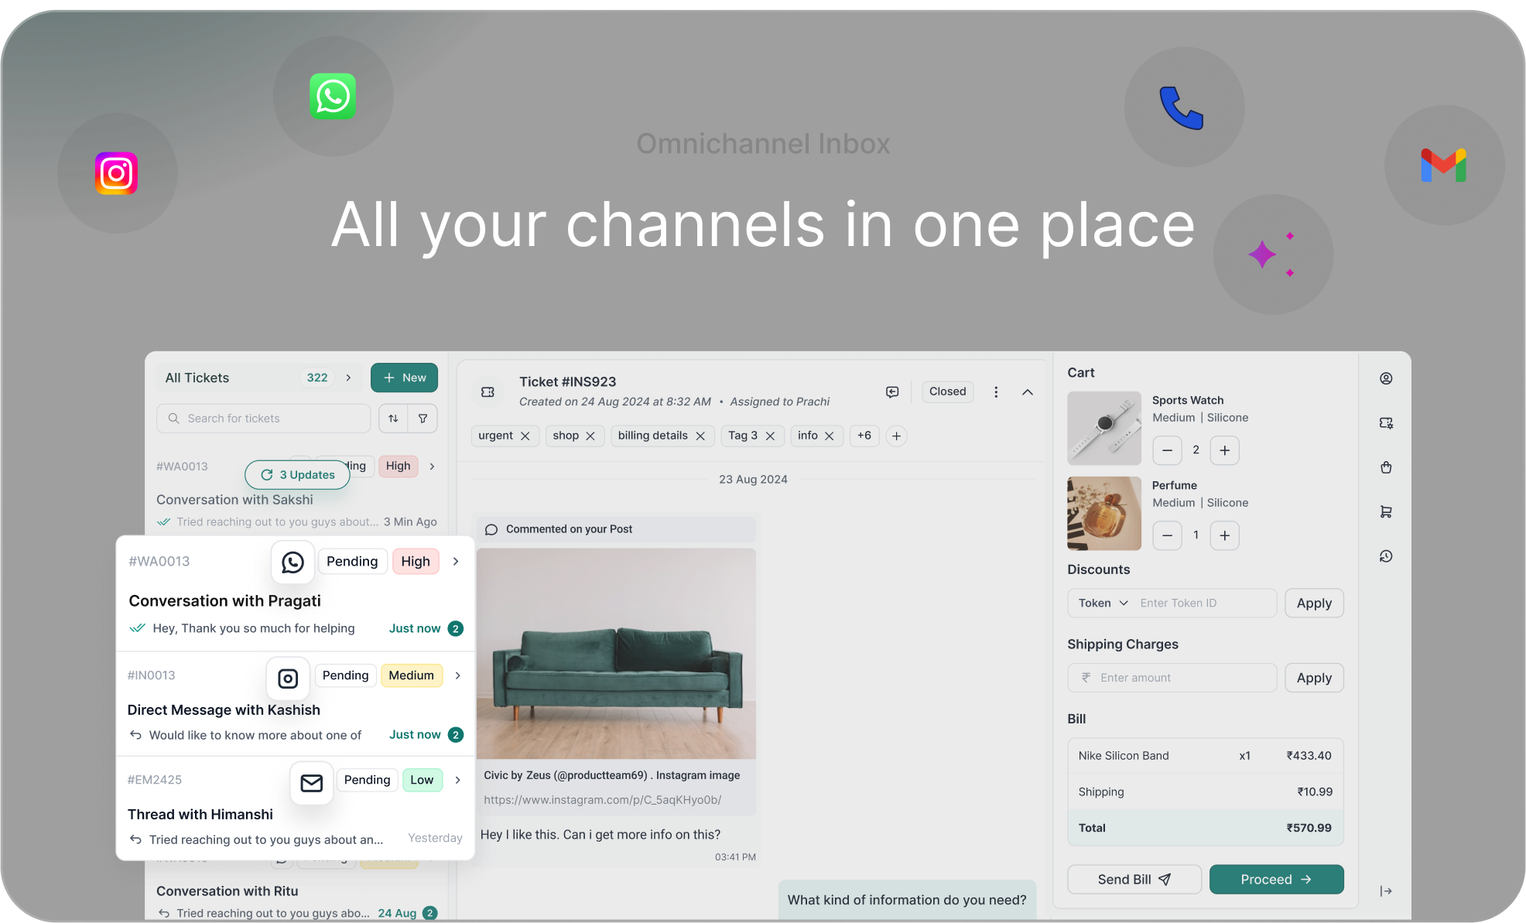Expand the All Tickets list chevron
This screenshot has height=923, width=1526.
click(x=348, y=378)
